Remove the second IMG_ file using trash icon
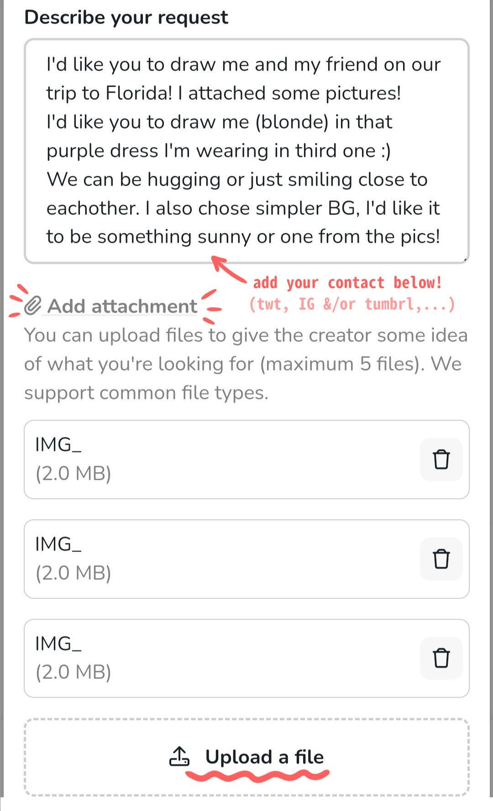Screen dimensions: 493x811 441,559
